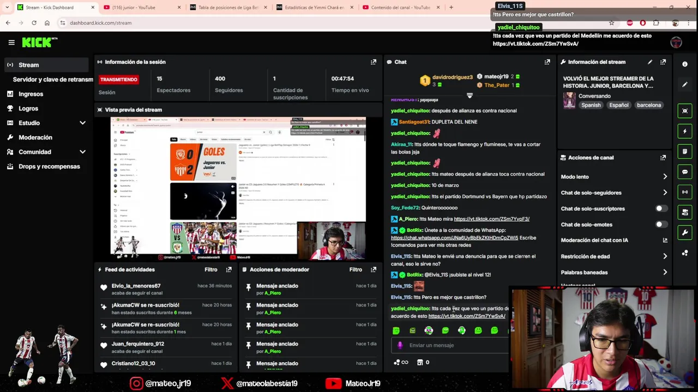Open tiktok link in yadiel_chiquitoo's last message
The width and height of the screenshot is (698, 392).
[467, 316]
